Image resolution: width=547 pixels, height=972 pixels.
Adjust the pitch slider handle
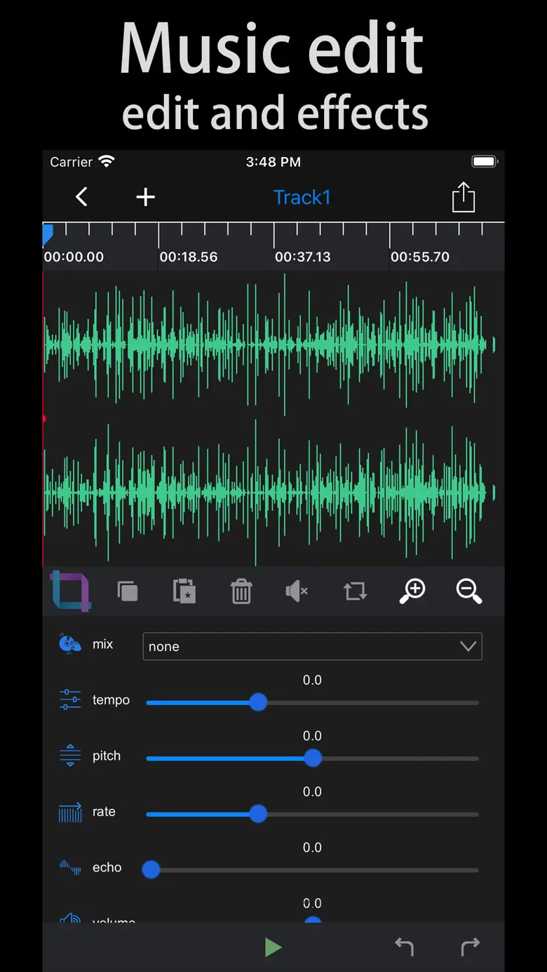point(313,758)
